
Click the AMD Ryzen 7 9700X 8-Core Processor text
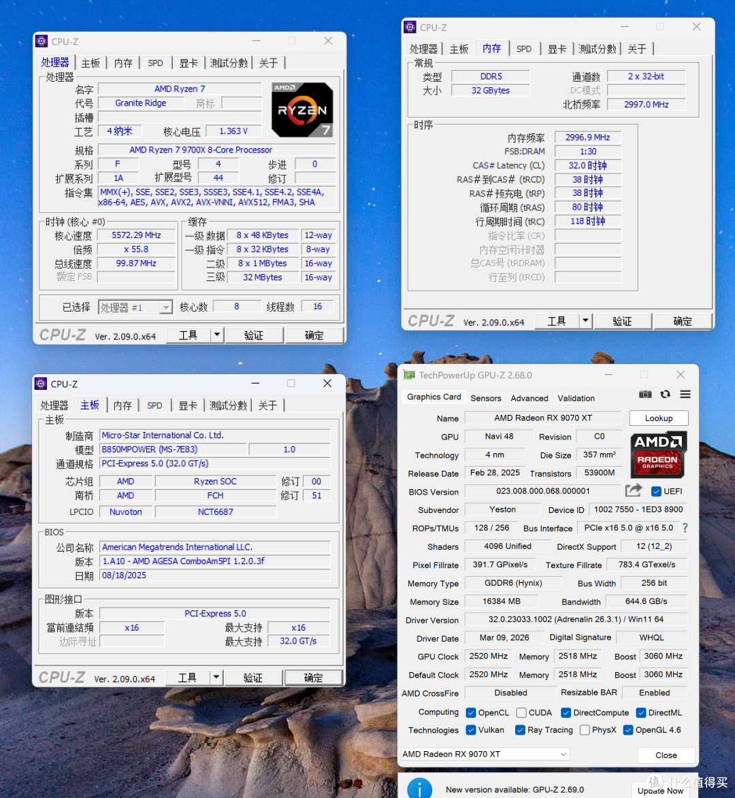201,150
